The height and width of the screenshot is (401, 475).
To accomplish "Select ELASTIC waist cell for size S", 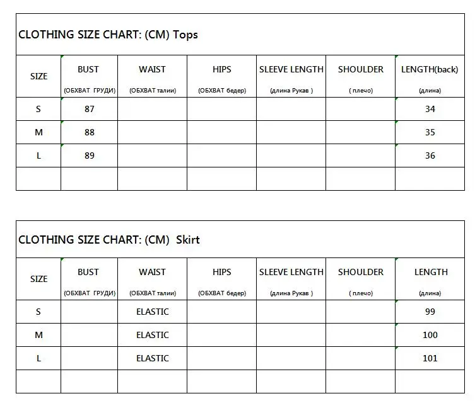I will 153,312.
